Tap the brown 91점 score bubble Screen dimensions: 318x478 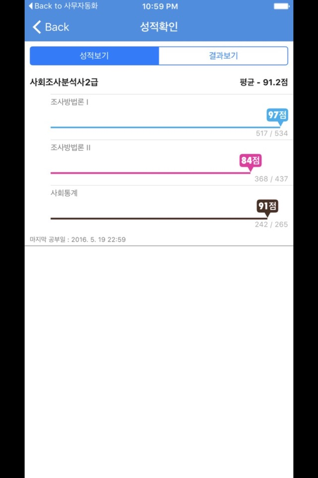tap(267, 206)
